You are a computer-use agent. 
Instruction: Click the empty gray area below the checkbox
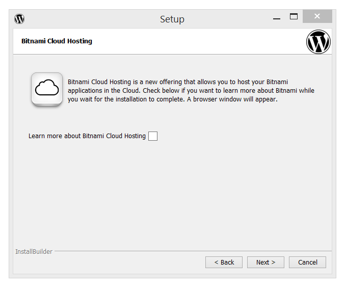click(172, 194)
